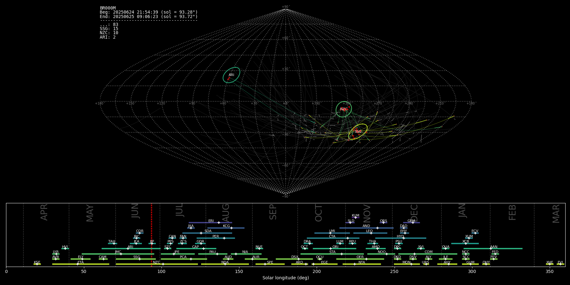
Task: Select the 'End: 20250625 09:06:23' line
Action: tap(149, 16)
